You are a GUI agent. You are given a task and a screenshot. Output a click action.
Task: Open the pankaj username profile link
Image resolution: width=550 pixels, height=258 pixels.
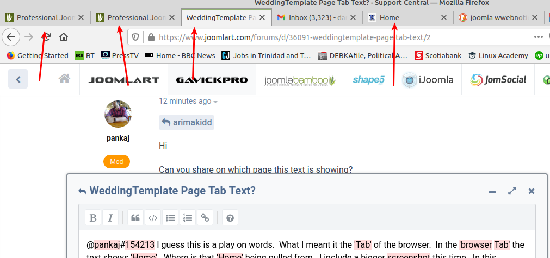click(118, 139)
